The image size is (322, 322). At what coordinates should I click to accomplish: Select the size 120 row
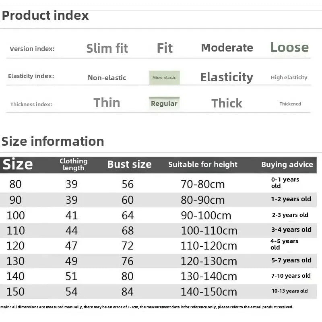(x=15, y=246)
